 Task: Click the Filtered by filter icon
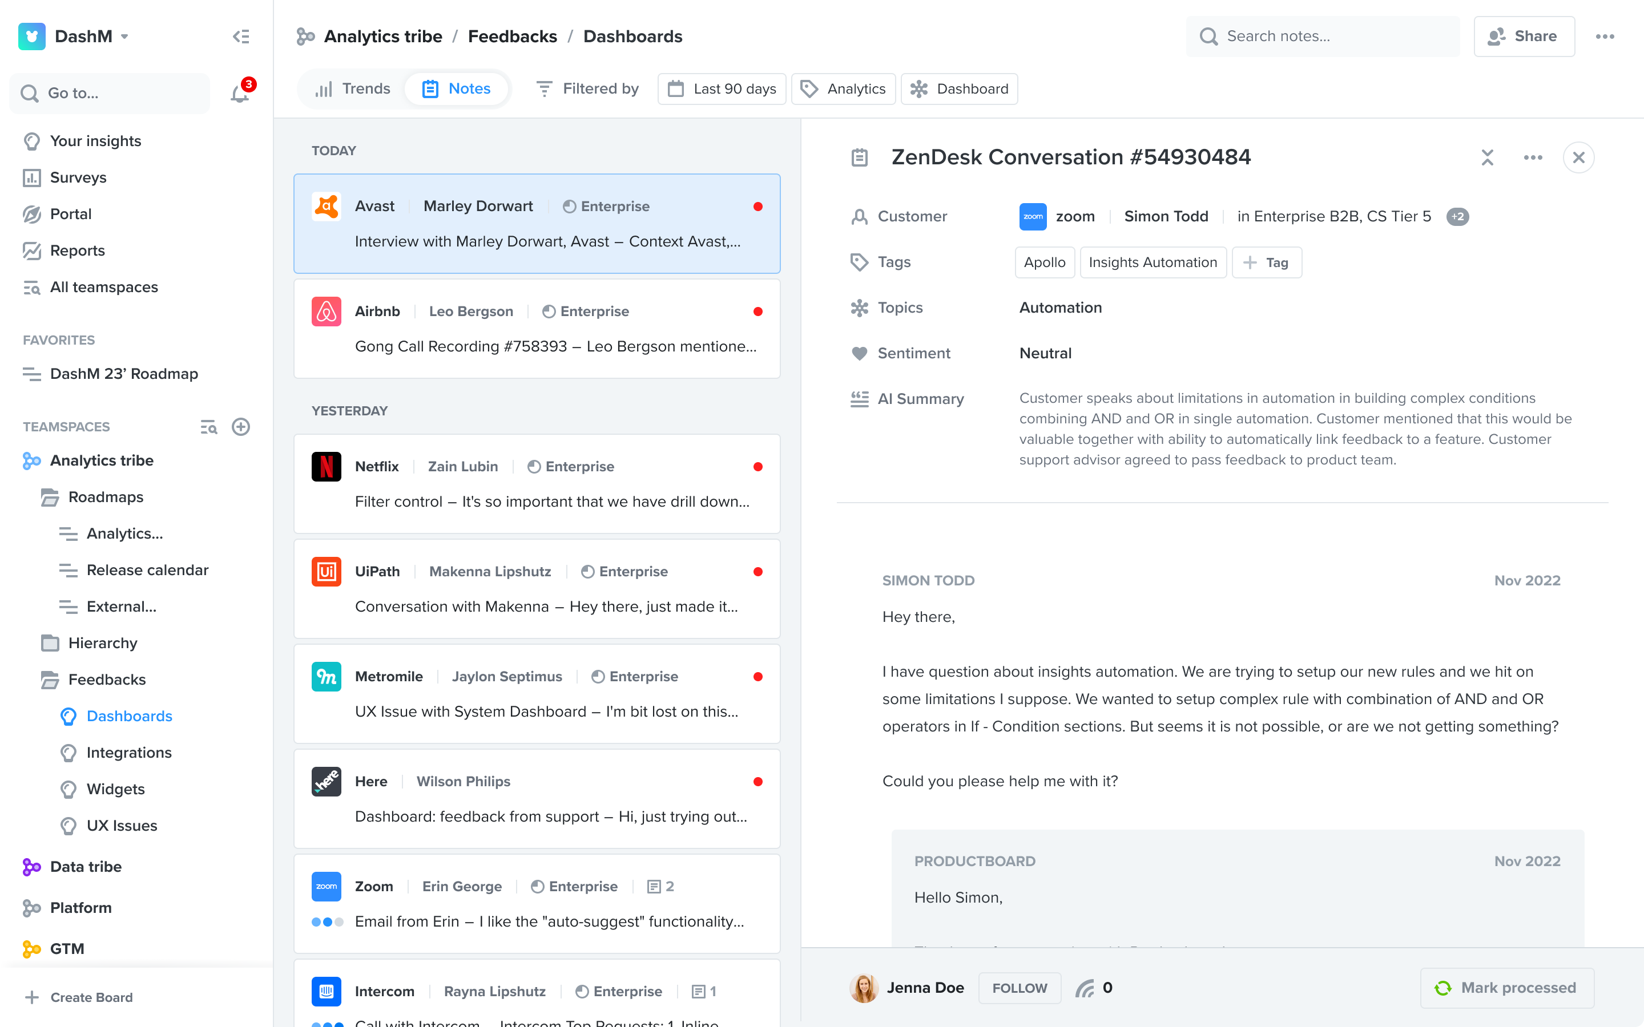[x=544, y=89]
